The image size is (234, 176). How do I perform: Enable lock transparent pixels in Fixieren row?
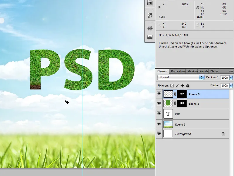172,86
